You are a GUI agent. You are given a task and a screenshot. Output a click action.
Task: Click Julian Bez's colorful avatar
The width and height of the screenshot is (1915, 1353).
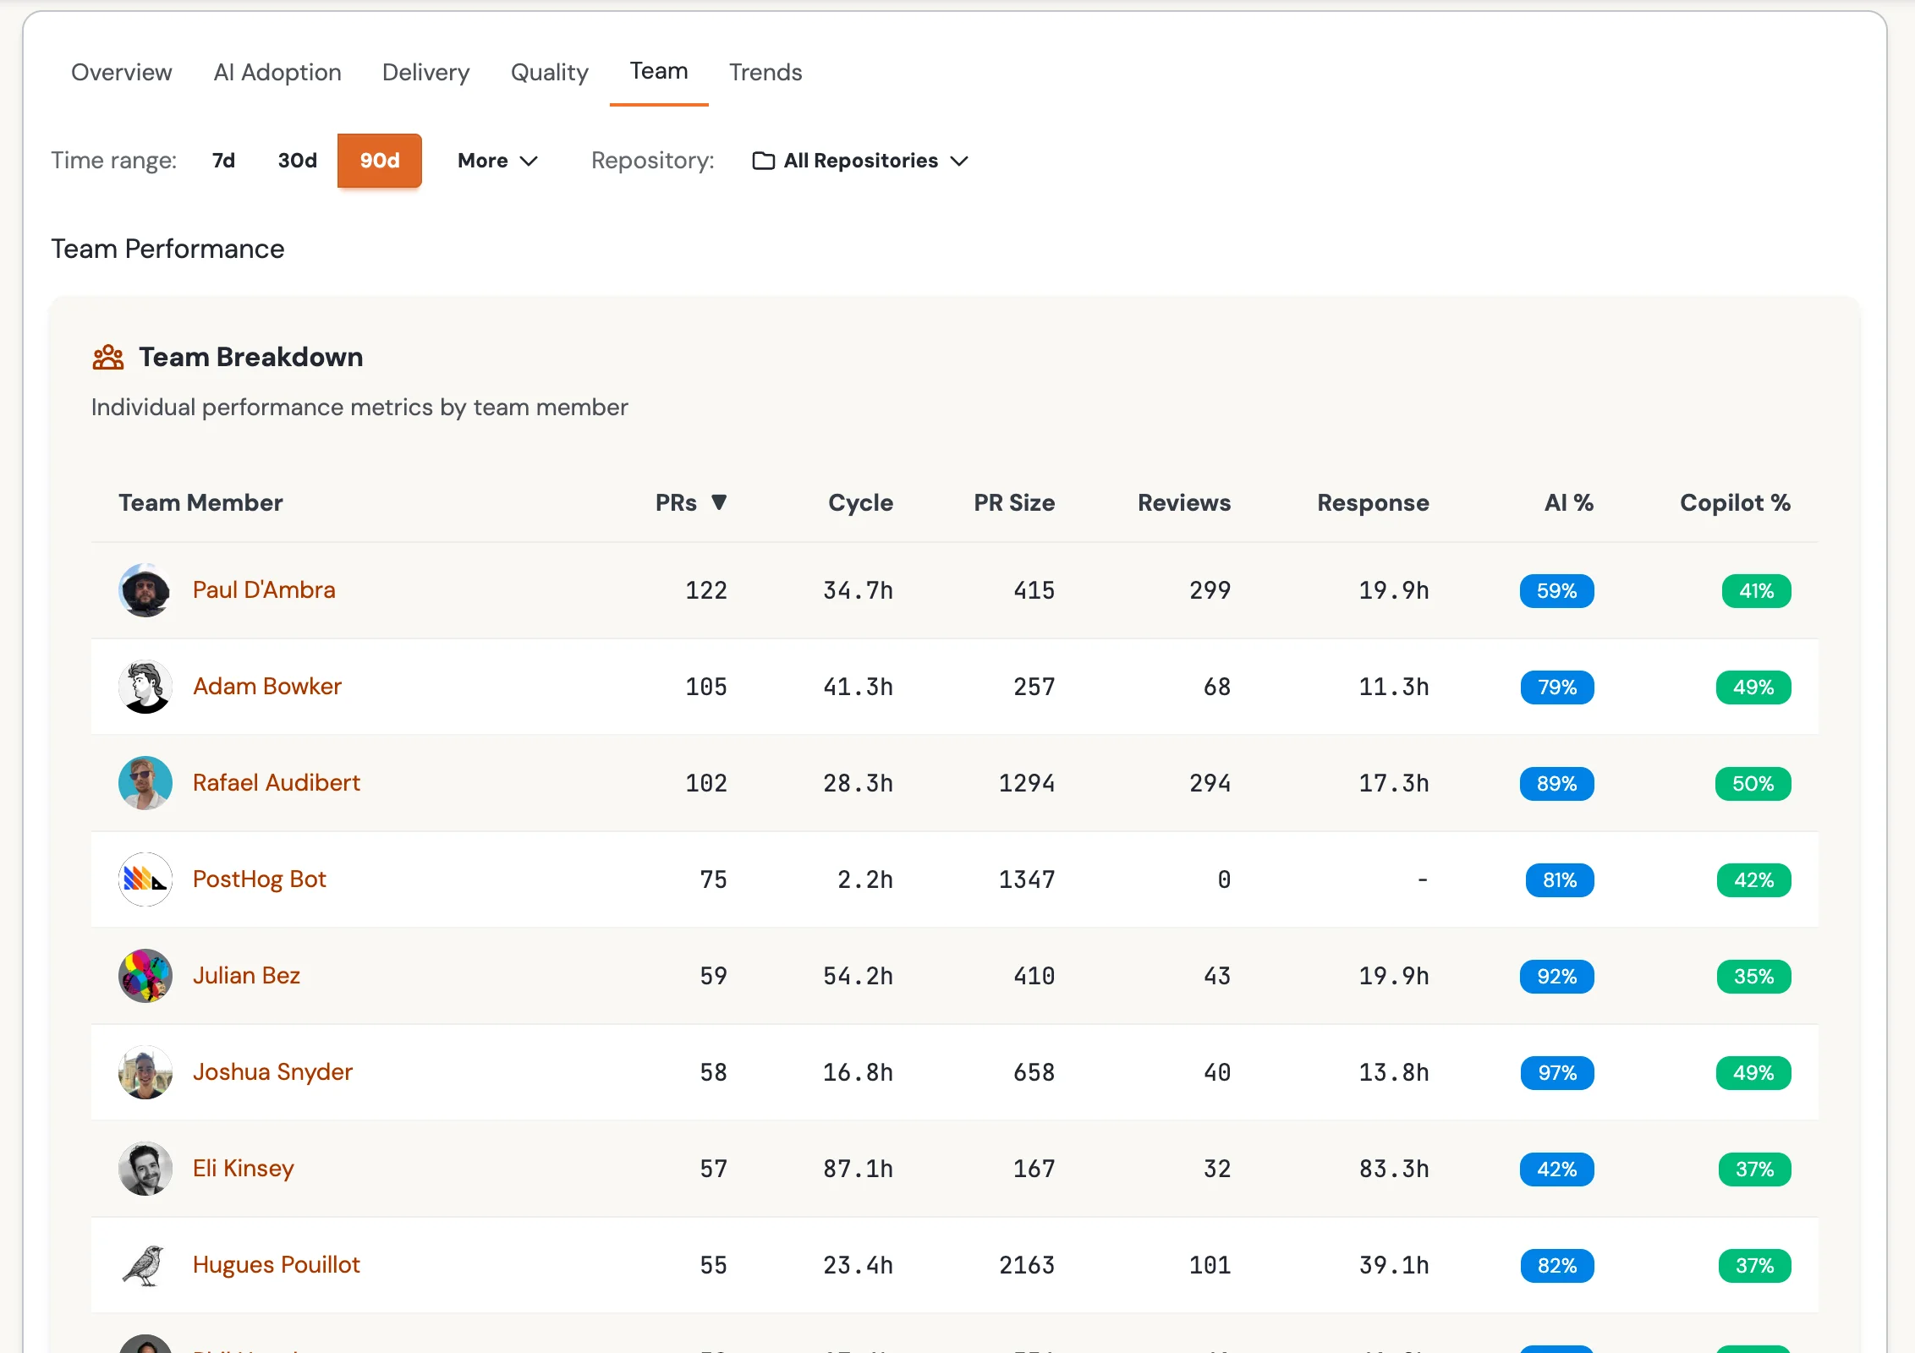pyautogui.click(x=145, y=976)
